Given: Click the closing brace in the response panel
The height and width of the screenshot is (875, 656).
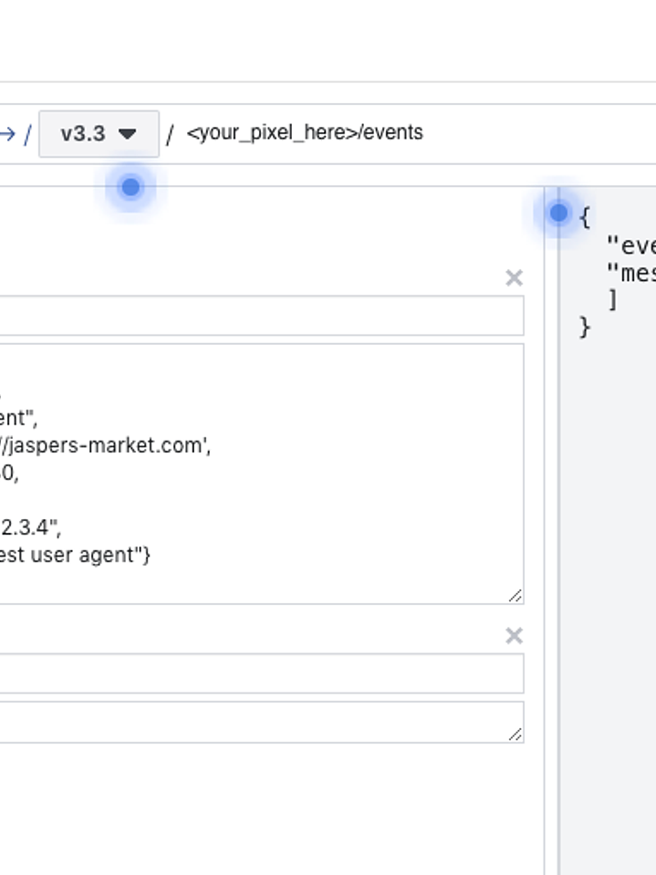Looking at the screenshot, I should [585, 327].
